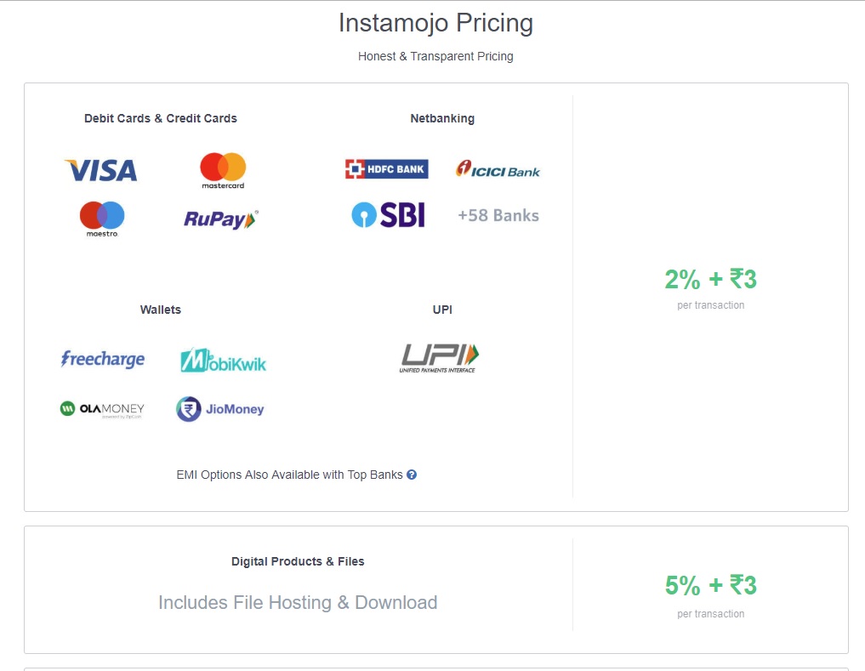The height and width of the screenshot is (671, 865).
Task: Click the '+58 Banks' text
Action: (498, 215)
